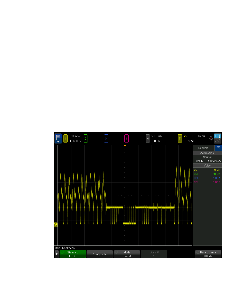The height and width of the screenshot is (300, 244).
Task: Select channel 4 pink indicator
Action: (126, 139)
